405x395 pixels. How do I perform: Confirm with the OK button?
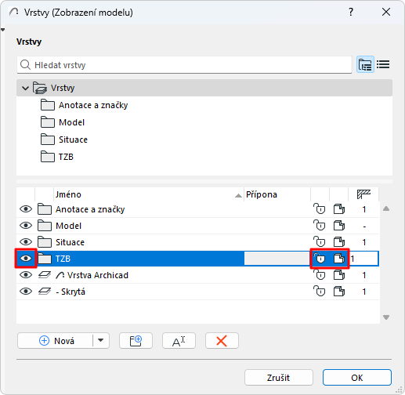(x=357, y=378)
